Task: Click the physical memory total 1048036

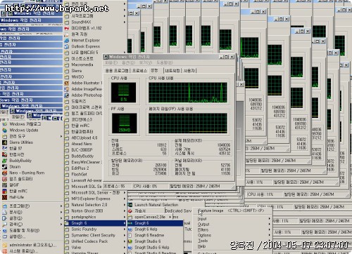Action: click(224, 145)
